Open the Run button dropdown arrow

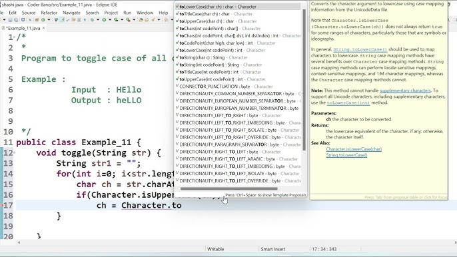(110, 20)
